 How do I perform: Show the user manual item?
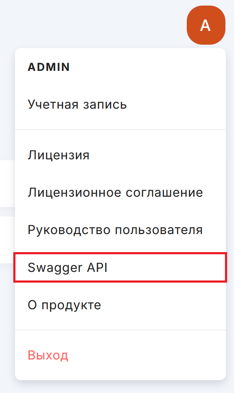(120, 230)
